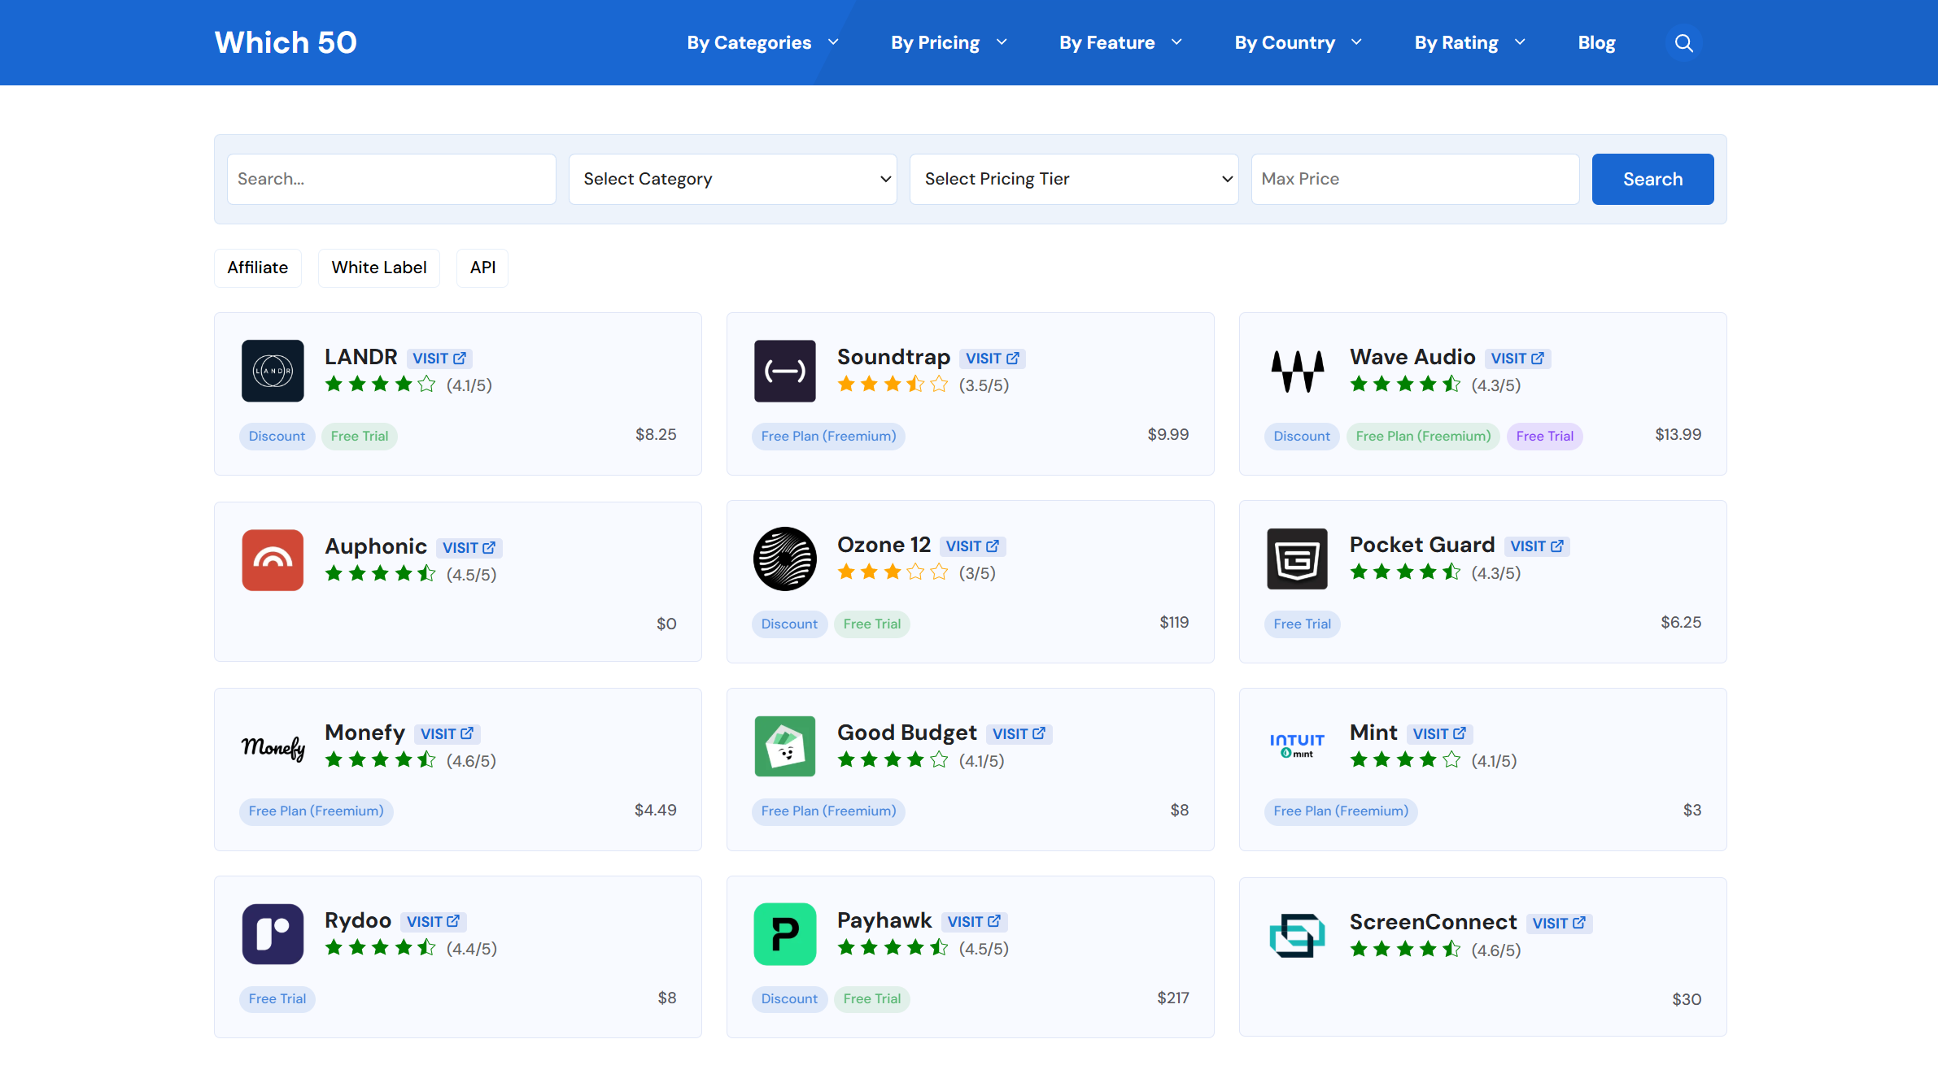Open the Mint title link

1373,733
